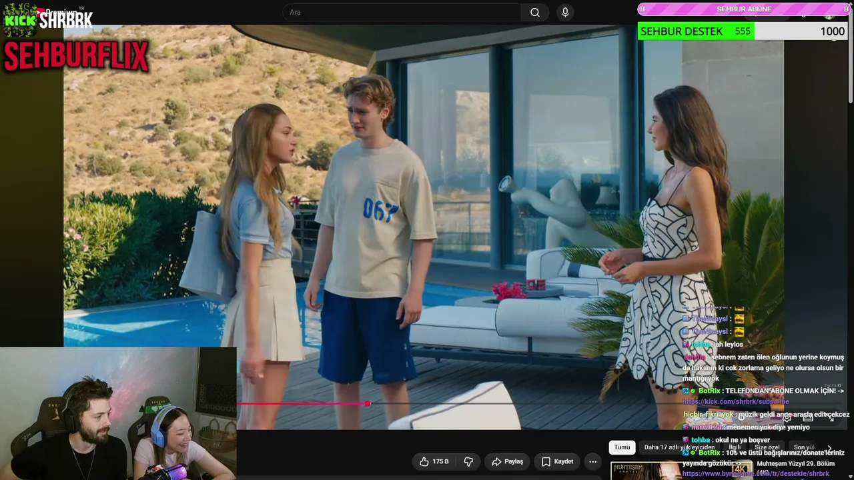Select the İlgili filter chip
The width and height of the screenshot is (854, 480).
click(x=735, y=447)
